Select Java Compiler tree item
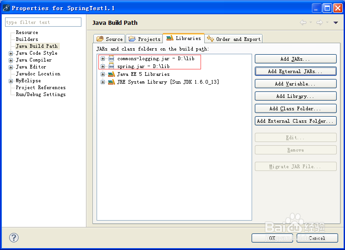 [x=34, y=60]
